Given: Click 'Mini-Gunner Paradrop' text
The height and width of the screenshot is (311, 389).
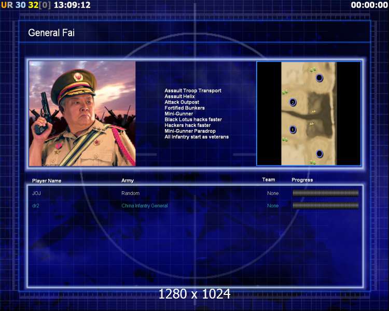Looking at the screenshot, I should click(190, 131).
